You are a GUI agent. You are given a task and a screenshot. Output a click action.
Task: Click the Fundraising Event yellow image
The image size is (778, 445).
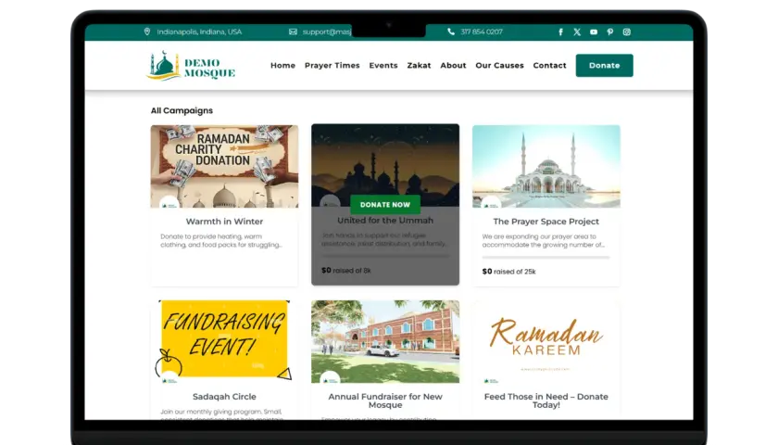[224, 341]
